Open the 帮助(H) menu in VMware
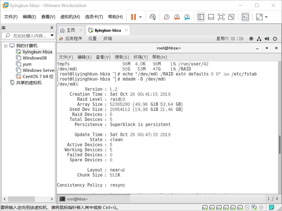The image size is (282, 211). (x=115, y=17)
